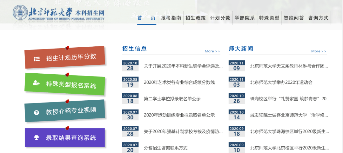The height and width of the screenshot is (153, 343).
Task: Open 智能问答 navigation item
Action: point(294,18)
